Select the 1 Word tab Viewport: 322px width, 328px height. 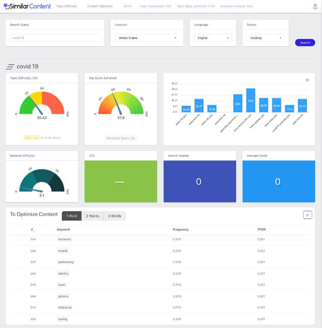click(72, 216)
